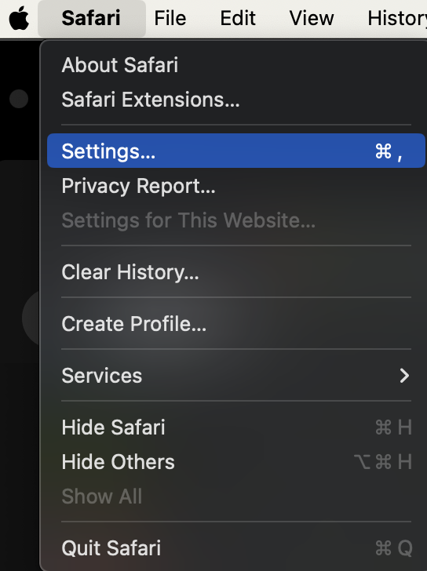Choose the highlighted Settings… entry

[236, 151]
